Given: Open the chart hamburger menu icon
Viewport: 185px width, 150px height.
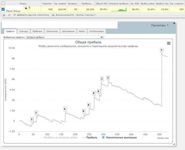Looking at the screenshot, I should pyautogui.click(x=169, y=43).
